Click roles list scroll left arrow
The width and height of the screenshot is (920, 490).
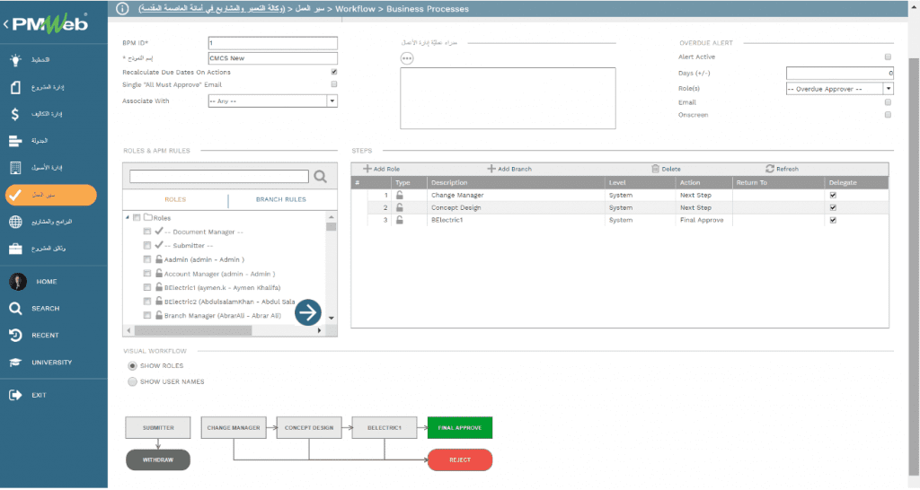tap(129, 330)
